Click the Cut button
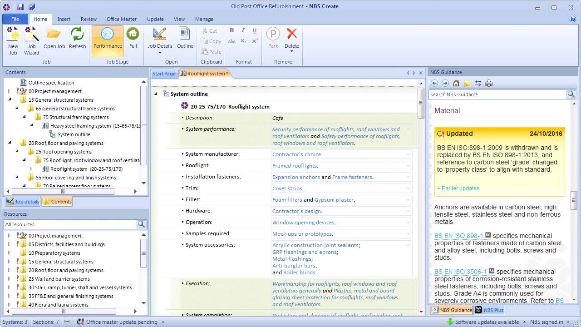 click(x=210, y=31)
